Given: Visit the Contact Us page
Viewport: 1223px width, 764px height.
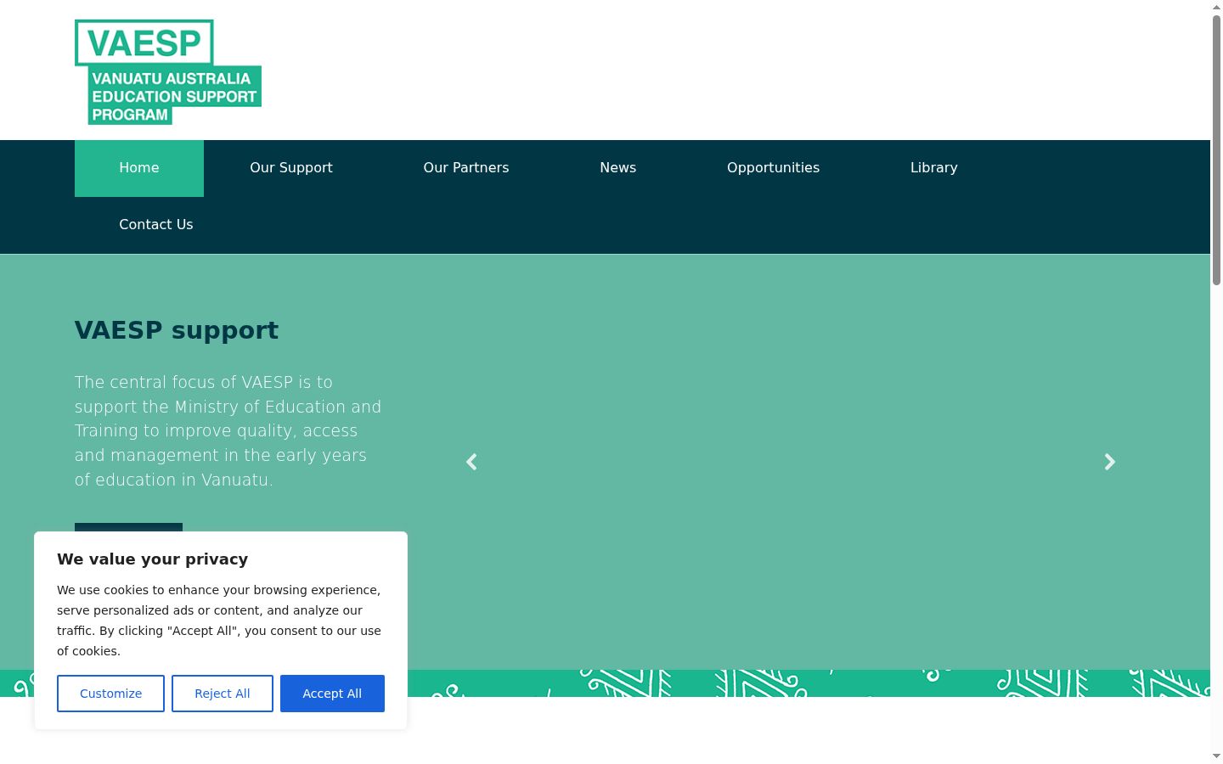Looking at the screenshot, I should pyautogui.click(x=156, y=225).
